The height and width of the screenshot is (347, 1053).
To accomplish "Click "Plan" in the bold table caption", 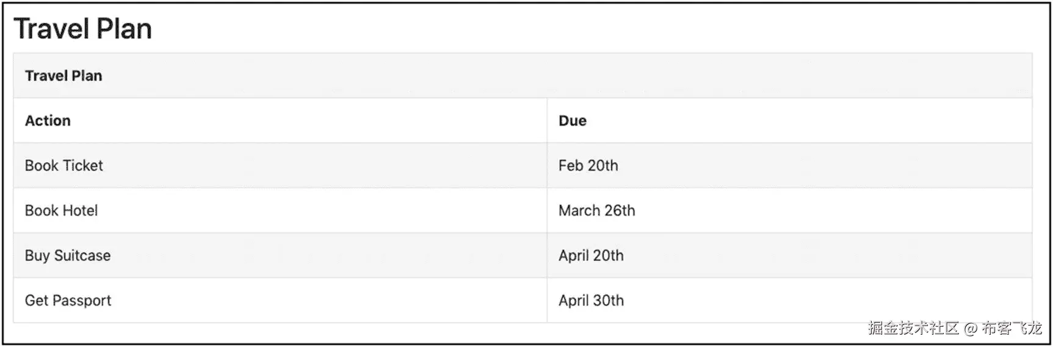I will click(87, 76).
